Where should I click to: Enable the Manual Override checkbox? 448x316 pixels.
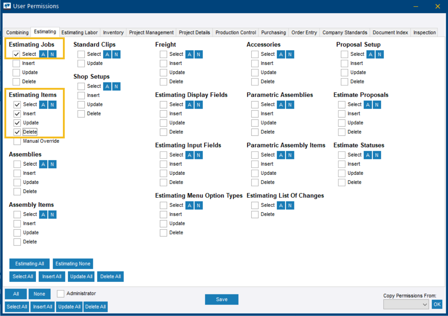[x=17, y=141]
